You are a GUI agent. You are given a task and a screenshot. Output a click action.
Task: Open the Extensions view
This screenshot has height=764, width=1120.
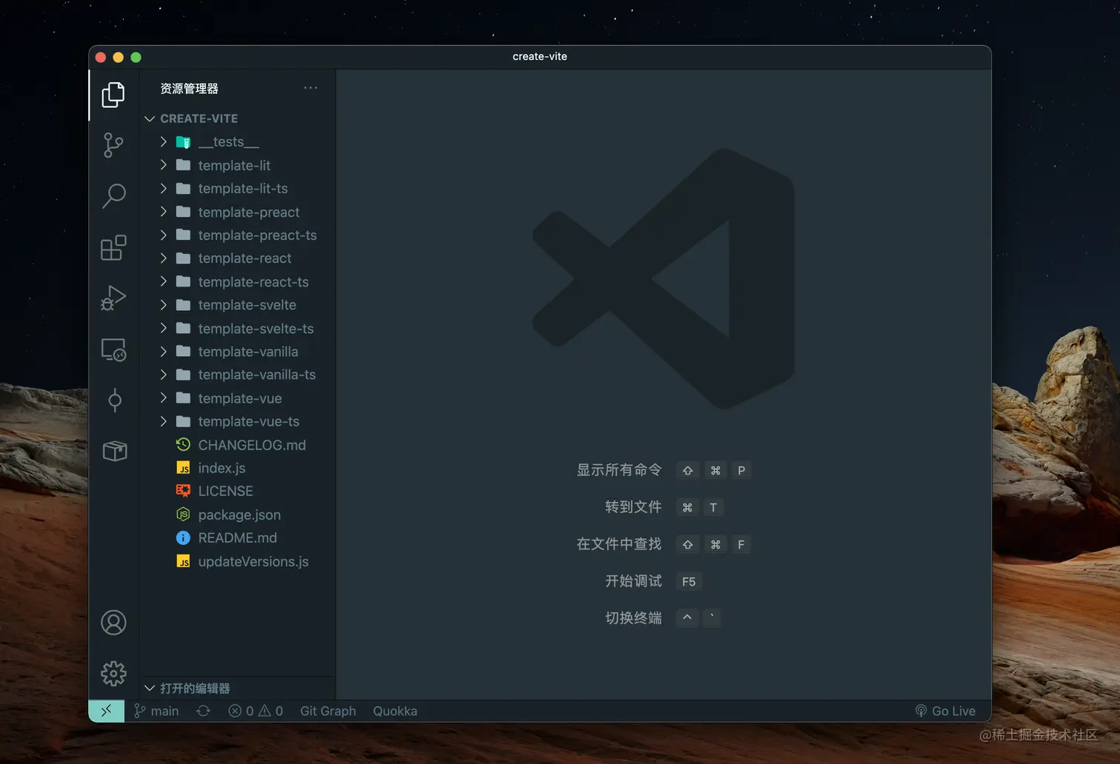(113, 247)
